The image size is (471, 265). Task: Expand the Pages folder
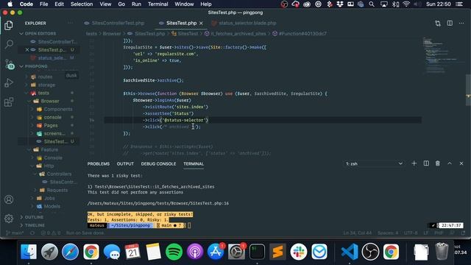[x=51, y=126]
